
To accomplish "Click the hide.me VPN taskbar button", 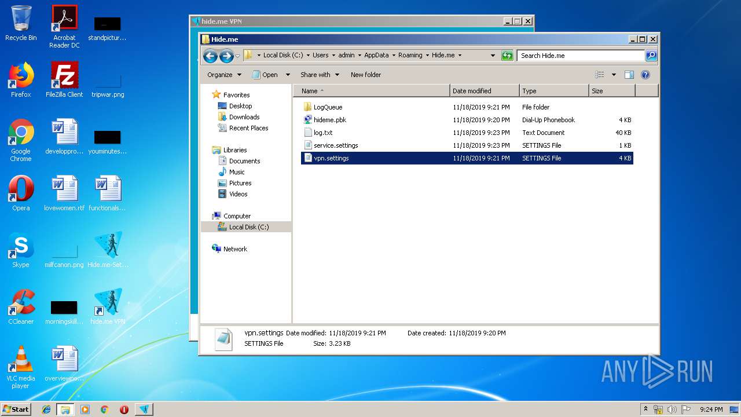I will coord(144,409).
